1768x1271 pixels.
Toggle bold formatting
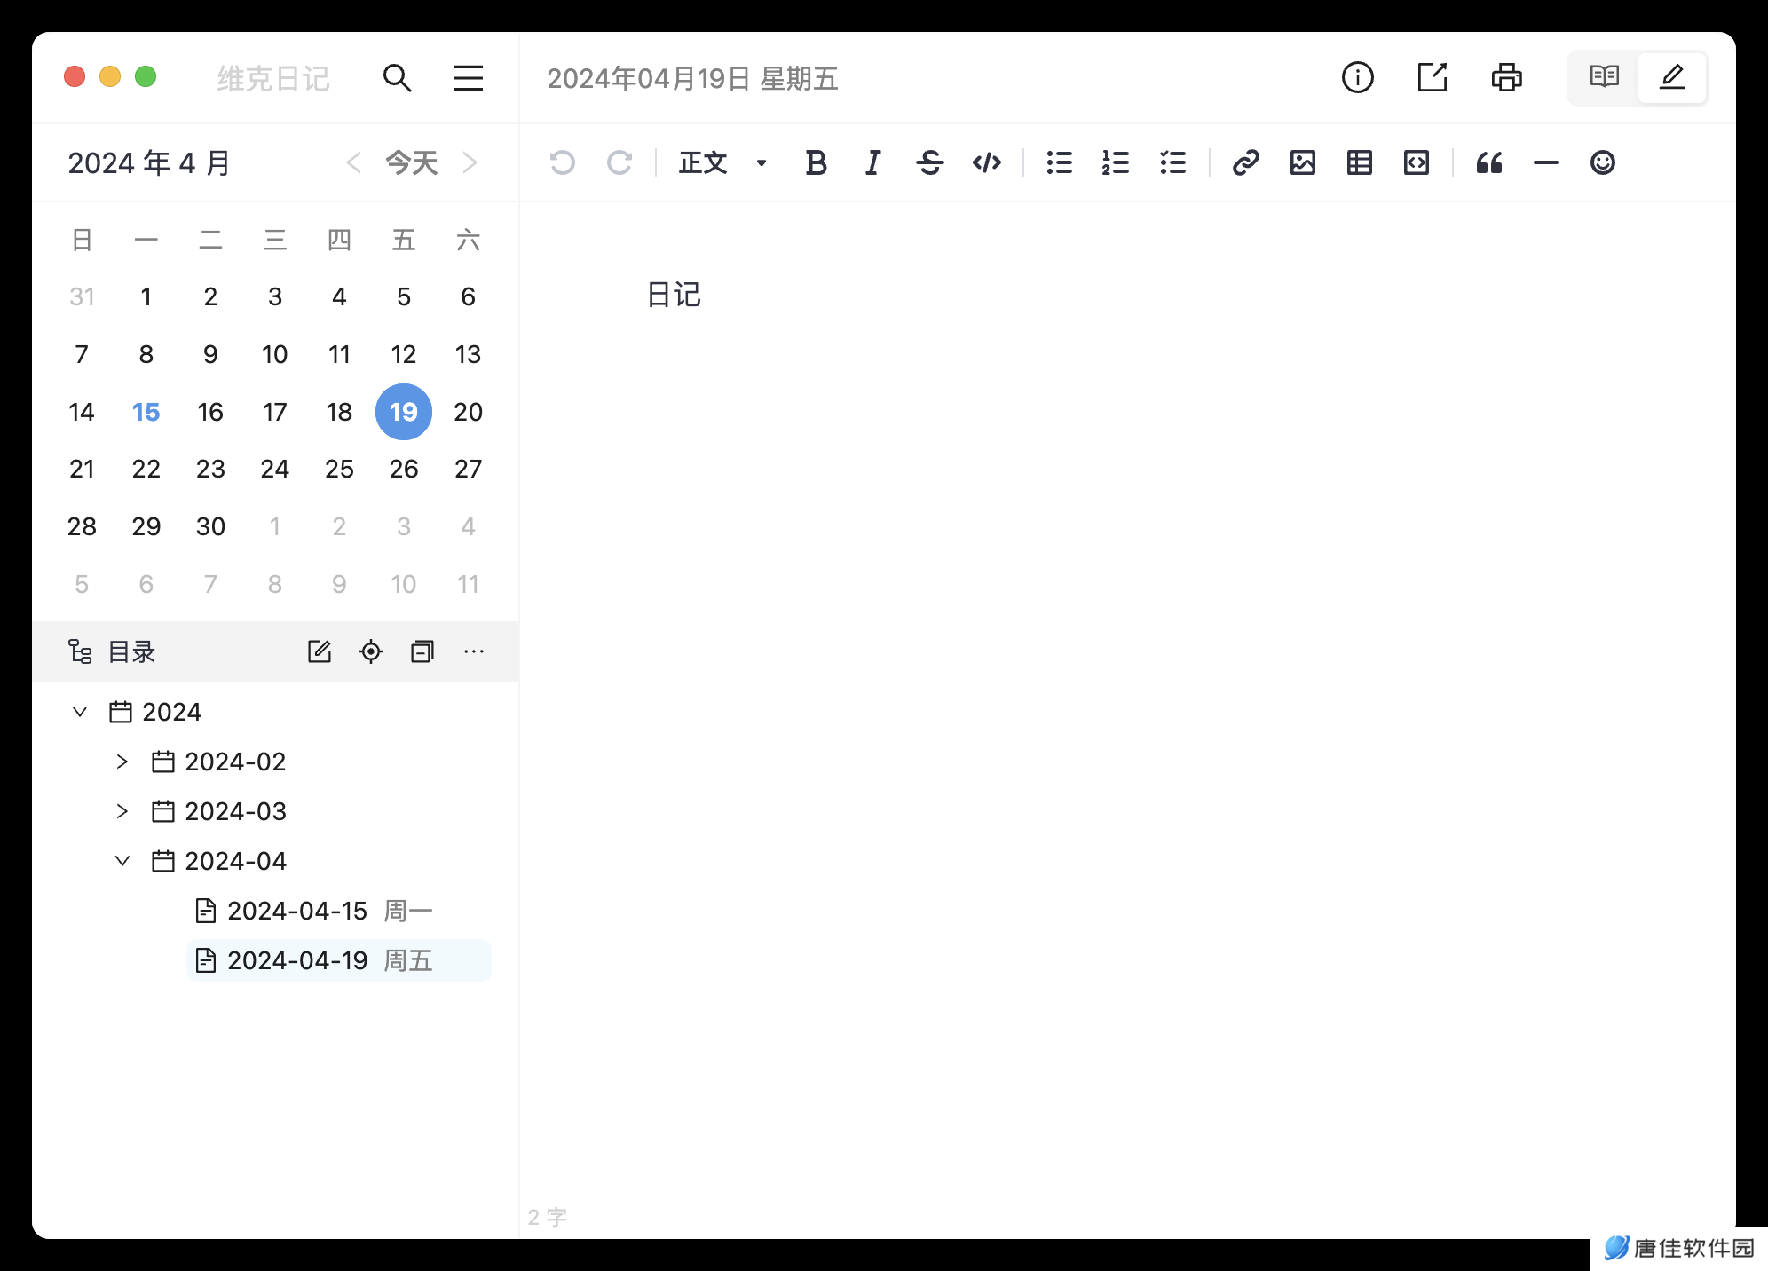point(817,162)
